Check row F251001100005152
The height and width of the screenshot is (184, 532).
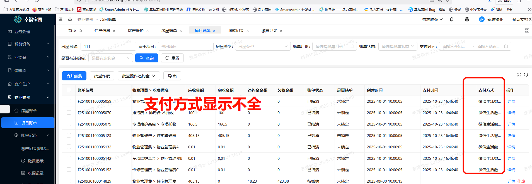tap(69, 170)
